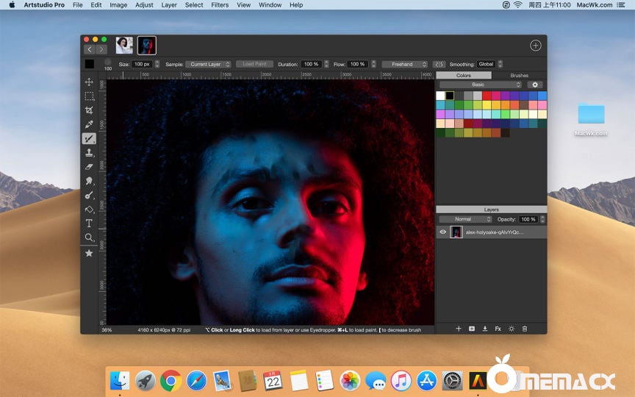Create new document with circled plus

coord(535,46)
